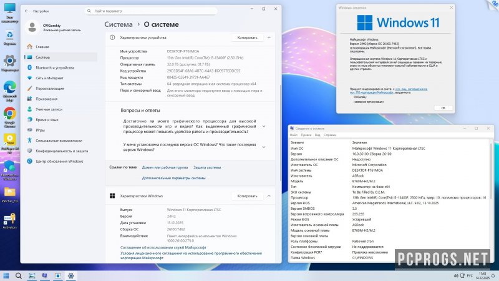Select the Имя ОС row in system info
The height and width of the screenshot is (281, 499).
click(389, 149)
